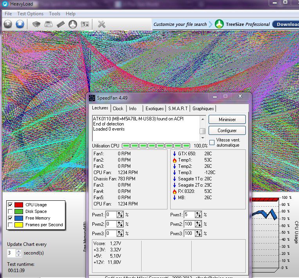Switch to the Clock tab in SpeedFan

118,109
